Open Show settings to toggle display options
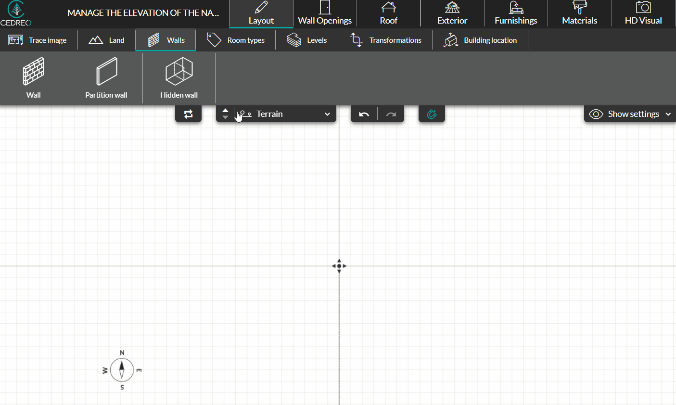 point(635,114)
